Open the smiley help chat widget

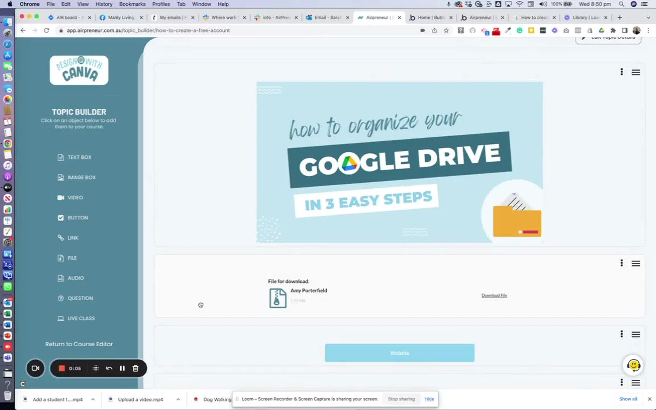(633, 365)
